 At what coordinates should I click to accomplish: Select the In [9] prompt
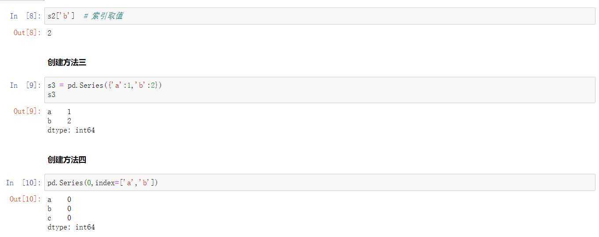(26, 85)
